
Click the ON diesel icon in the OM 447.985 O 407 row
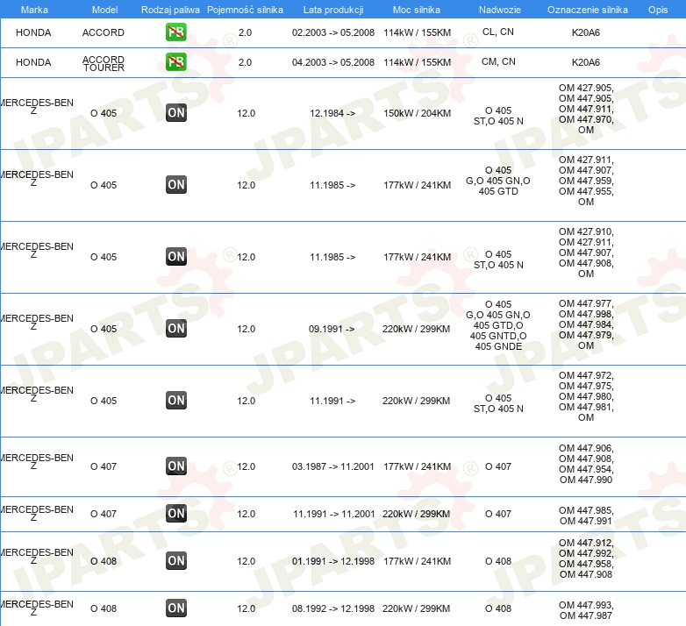176,513
